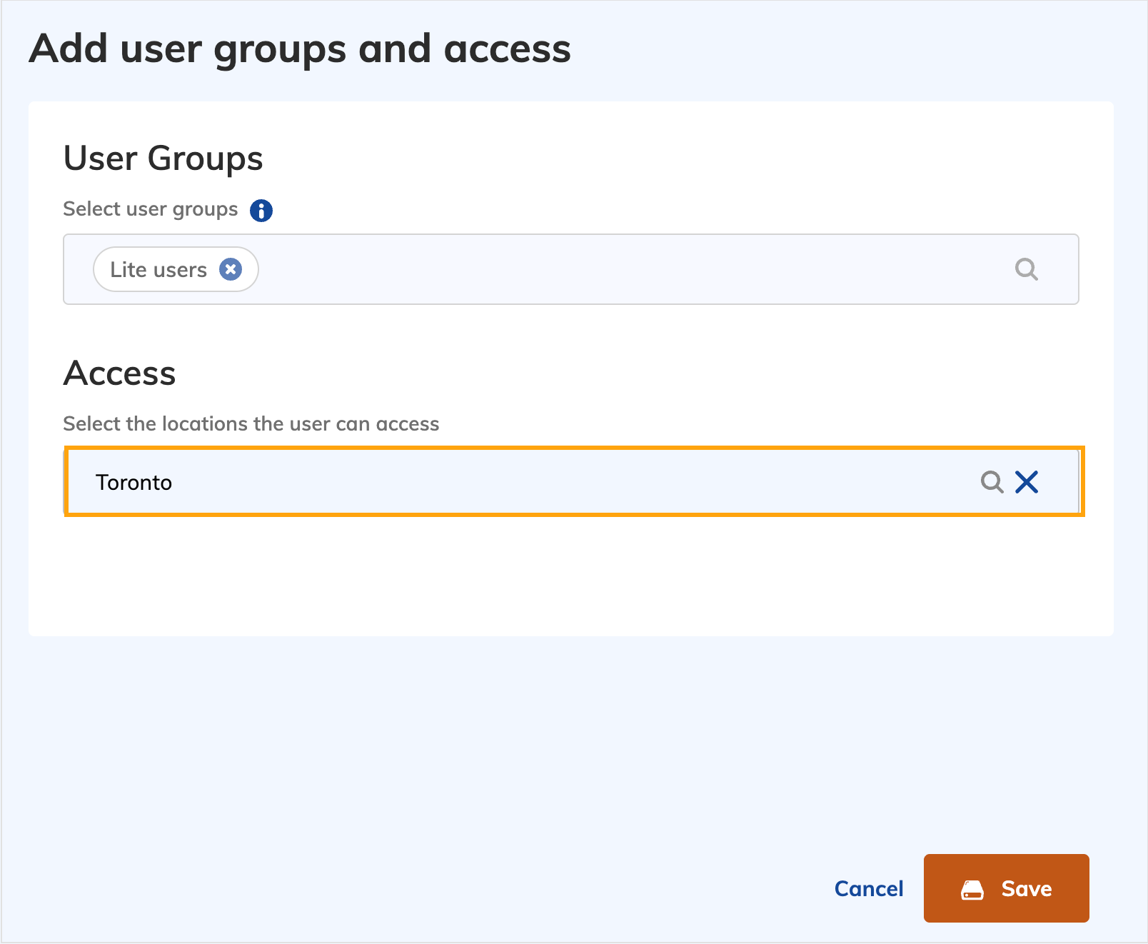Click the disk icon on the Save button

tap(972, 889)
